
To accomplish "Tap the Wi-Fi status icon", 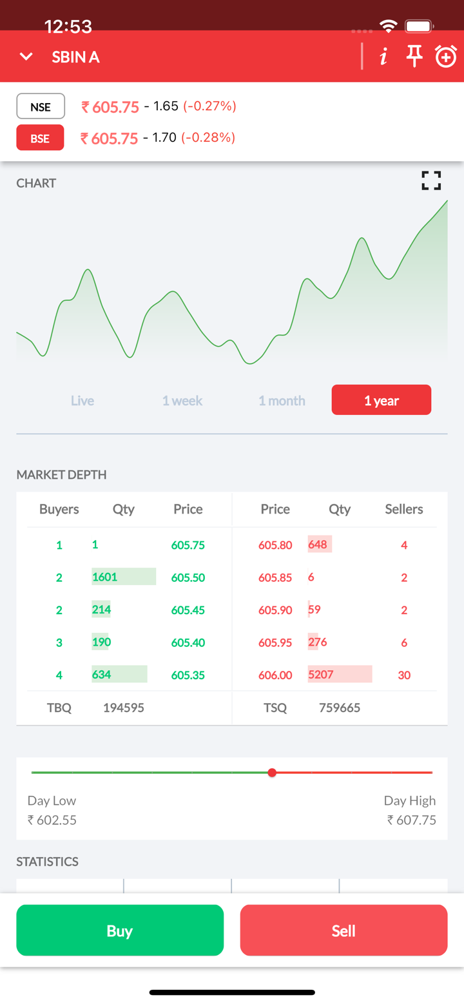I will [388, 26].
